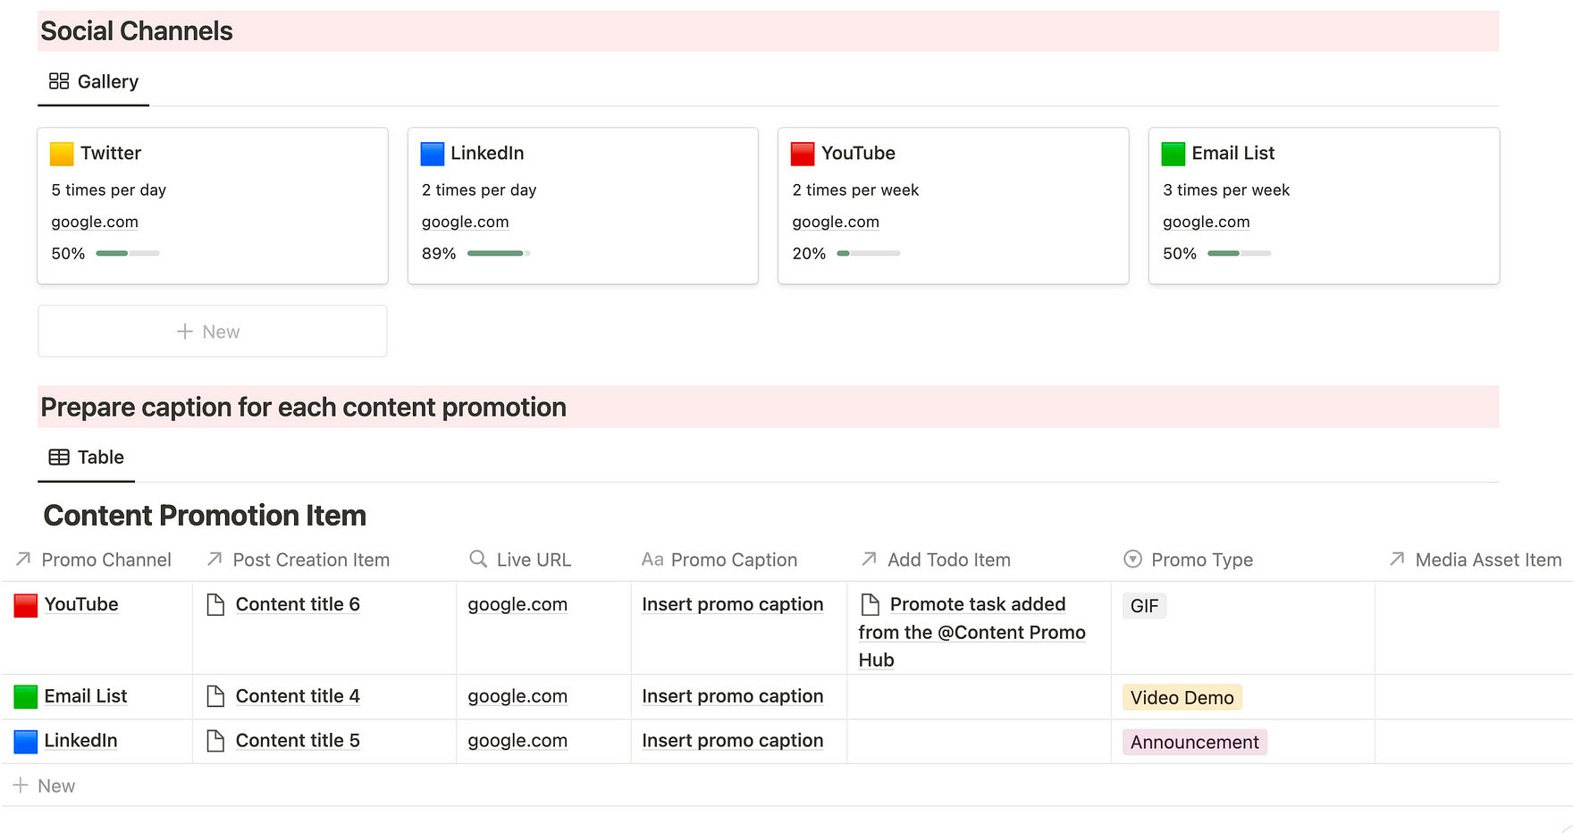This screenshot has height=833, width=1573.
Task: Click the blue LinkedIn card icon
Action: coord(433,154)
